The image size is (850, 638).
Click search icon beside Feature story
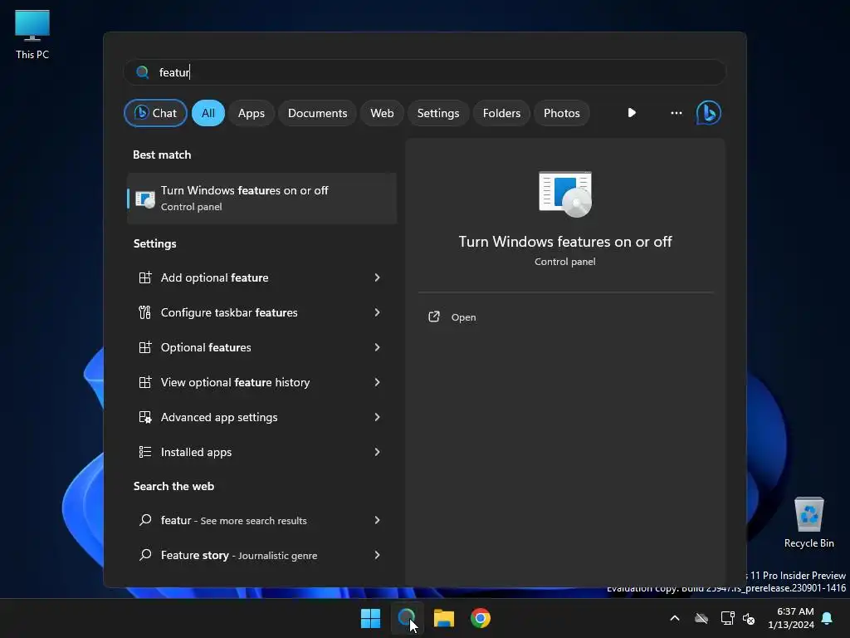(144, 555)
